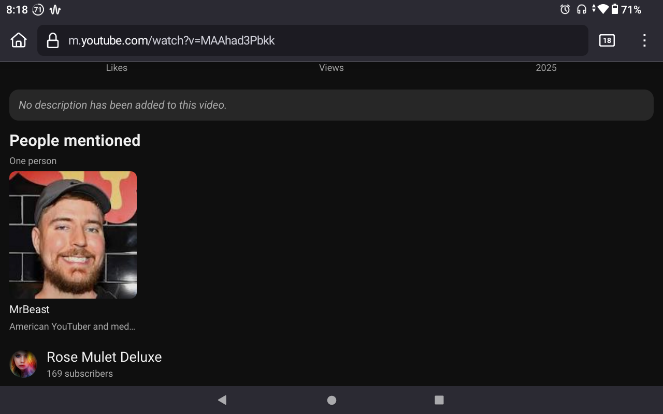Tap the MrBeast name label

(30, 309)
